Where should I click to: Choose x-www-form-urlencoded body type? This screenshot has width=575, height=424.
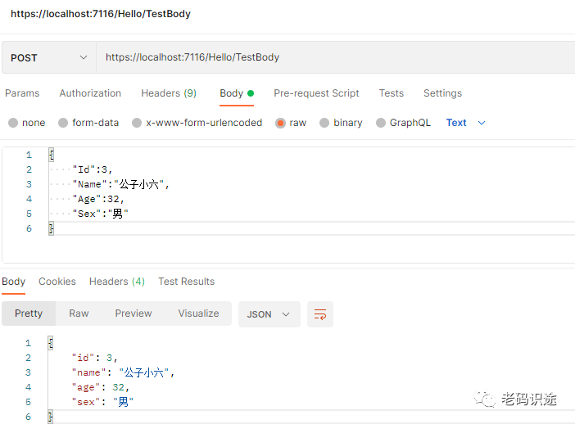tap(137, 123)
